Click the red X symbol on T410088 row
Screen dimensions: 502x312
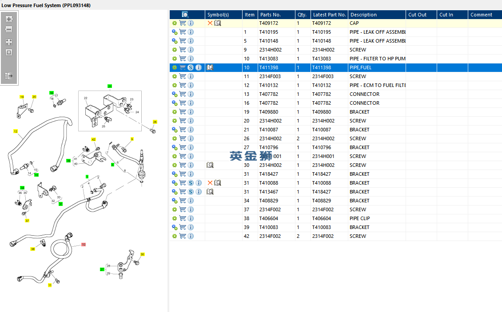tap(210, 183)
